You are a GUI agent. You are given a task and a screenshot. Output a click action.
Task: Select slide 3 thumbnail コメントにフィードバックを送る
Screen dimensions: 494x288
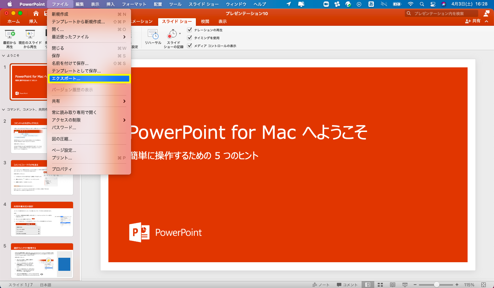(x=42, y=177)
